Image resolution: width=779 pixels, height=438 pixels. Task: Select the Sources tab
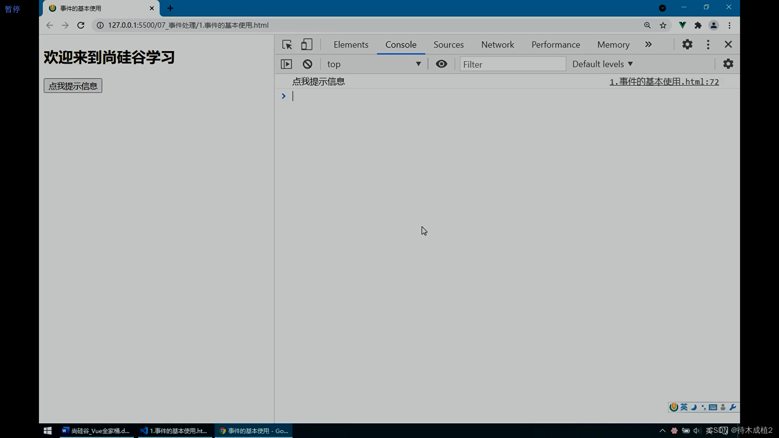(x=448, y=44)
